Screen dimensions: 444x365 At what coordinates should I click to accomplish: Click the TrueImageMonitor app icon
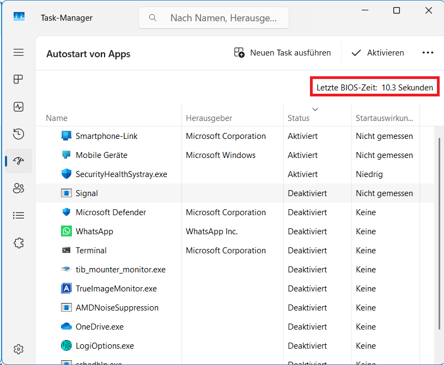click(66, 288)
